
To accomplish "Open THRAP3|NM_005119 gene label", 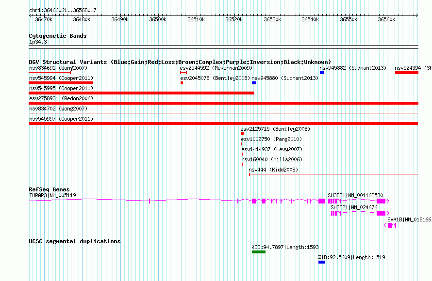I will click(x=52, y=196).
